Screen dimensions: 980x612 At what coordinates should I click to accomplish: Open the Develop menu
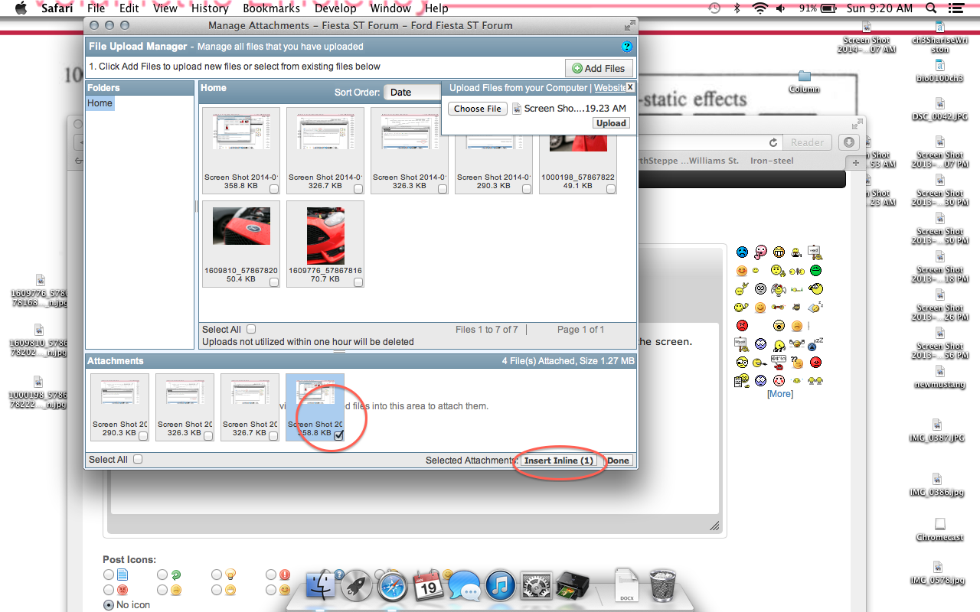[335, 8]
